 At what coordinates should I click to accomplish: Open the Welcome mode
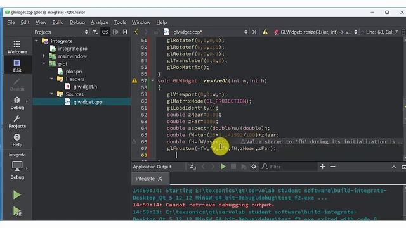(x=17, y=47)
